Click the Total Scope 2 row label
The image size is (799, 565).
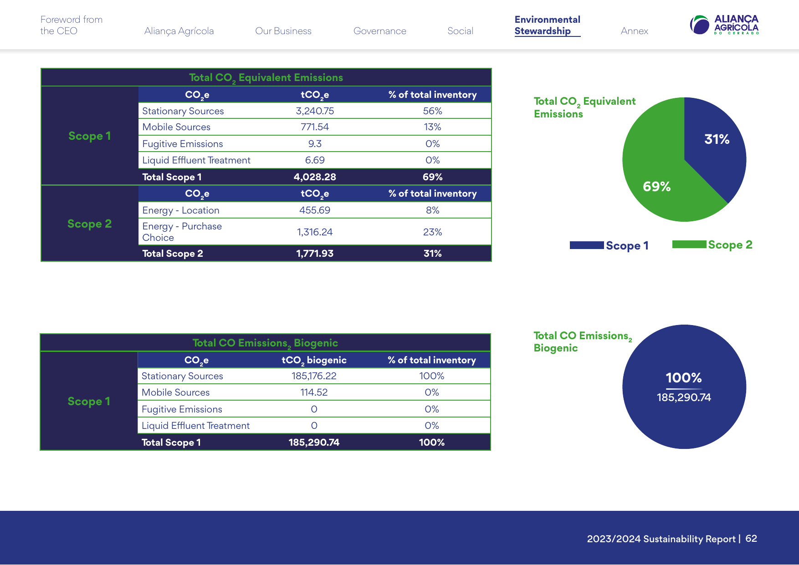tap(173, 254)
